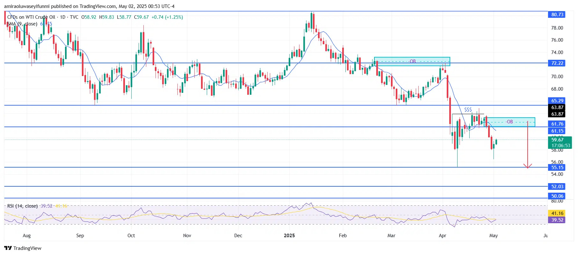Click the May label on the time axis
578x255 pixels.
494,236
